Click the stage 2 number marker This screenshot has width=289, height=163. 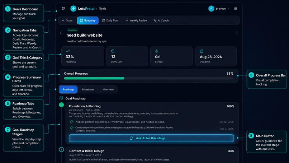pos(61,149)
